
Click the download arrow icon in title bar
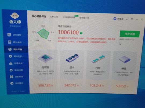[x=127, y=19]
